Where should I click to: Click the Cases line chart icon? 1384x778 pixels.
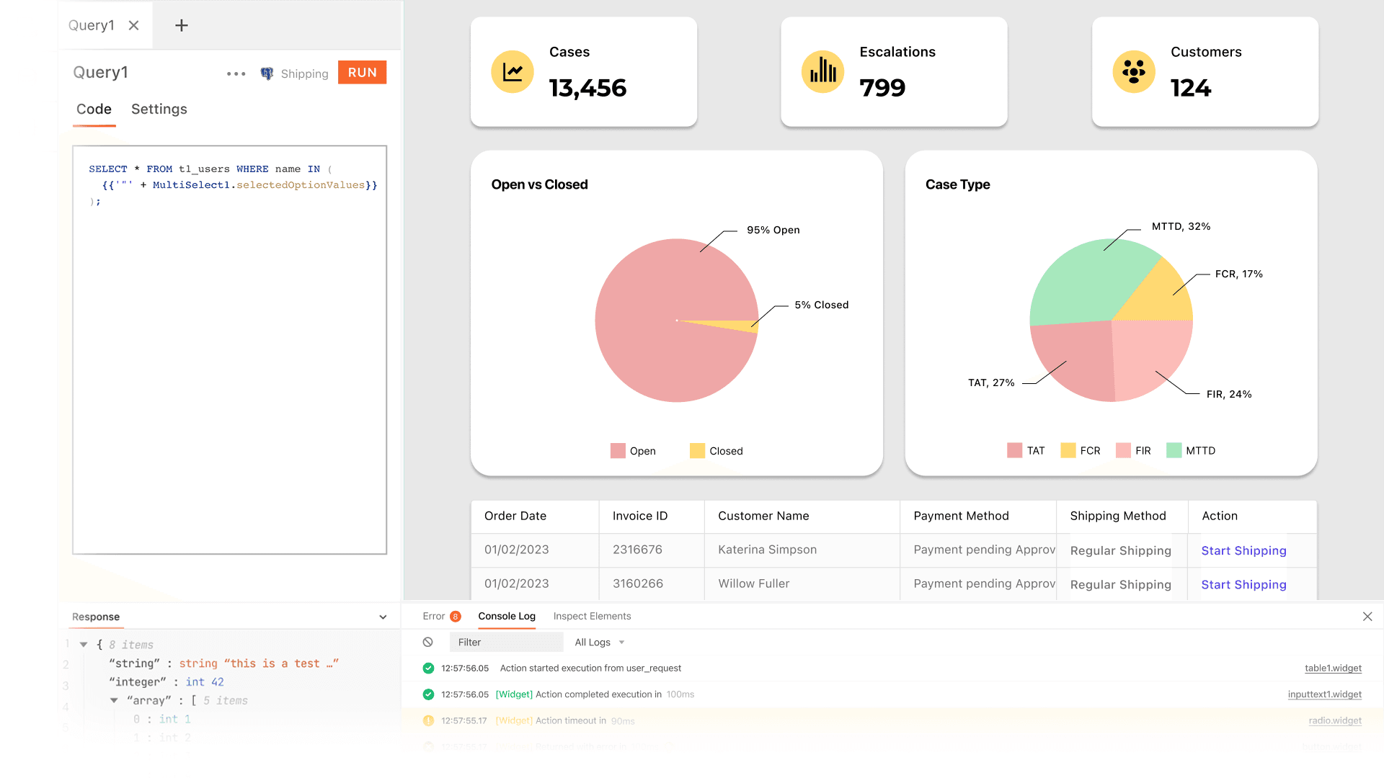[x=512, y=71]
